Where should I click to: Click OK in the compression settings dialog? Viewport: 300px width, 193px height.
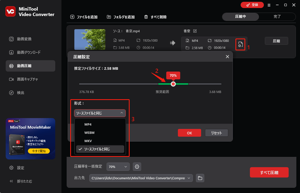190,133
